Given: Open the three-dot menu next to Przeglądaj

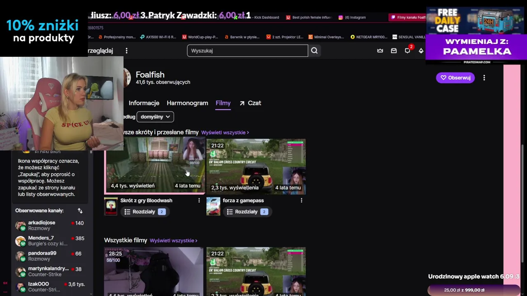Looking at the screenshot, I should point(126,51).
